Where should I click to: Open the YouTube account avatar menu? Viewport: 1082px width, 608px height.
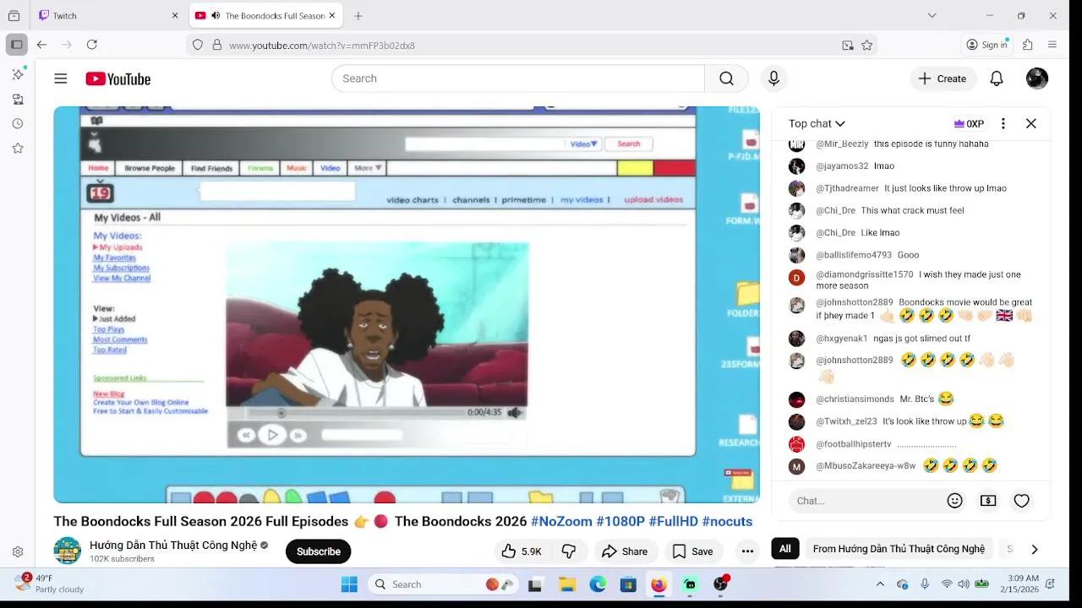coord(1037,79)
